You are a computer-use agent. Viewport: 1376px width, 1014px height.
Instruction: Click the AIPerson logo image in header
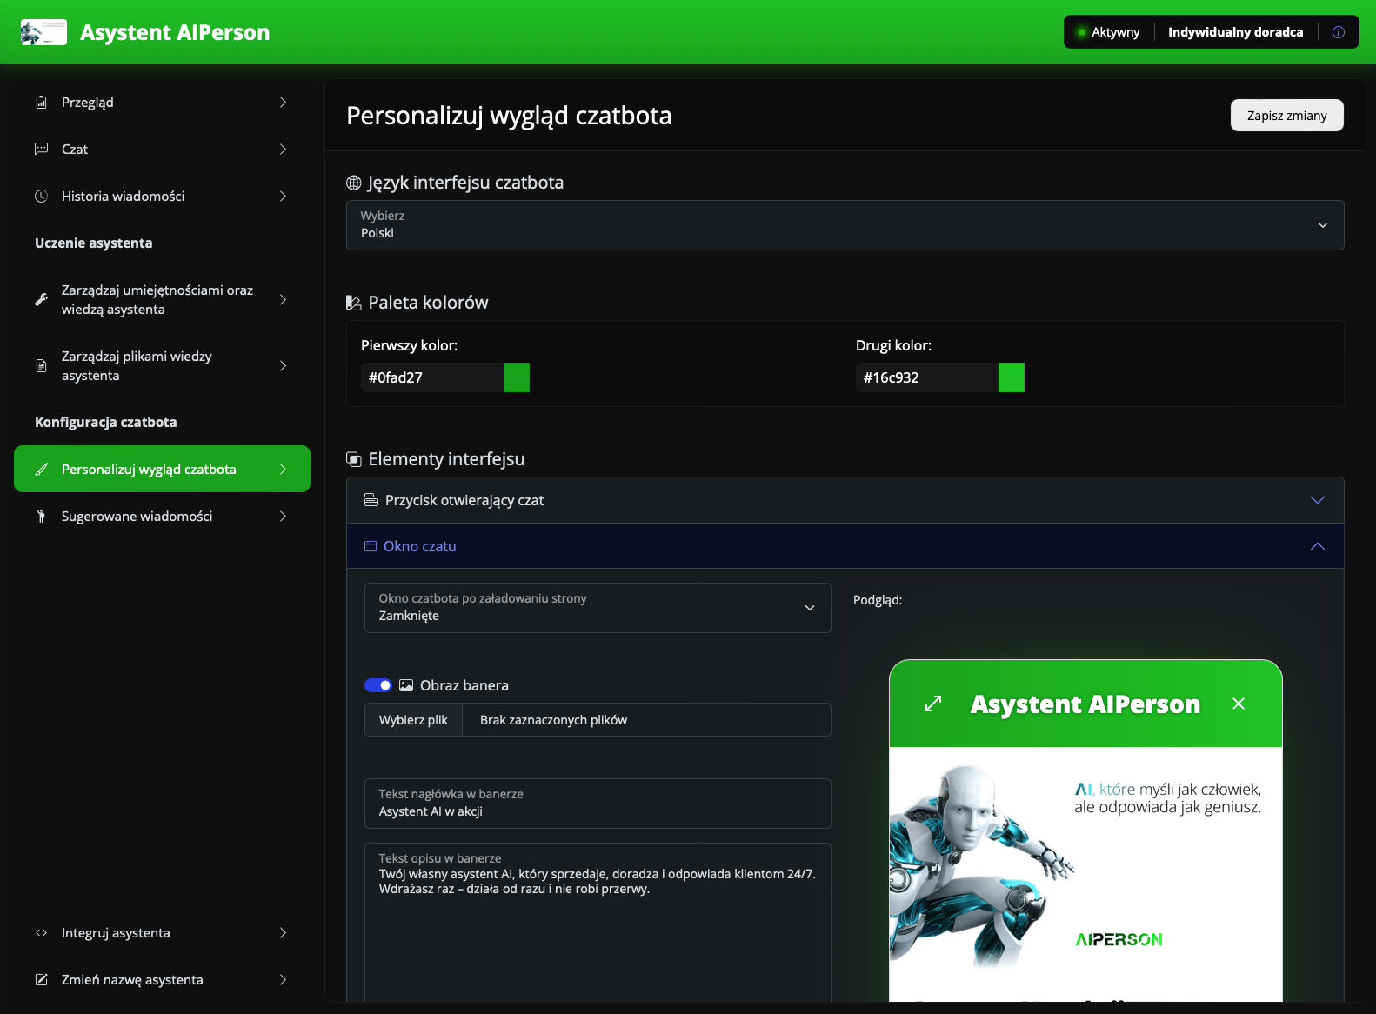coord(43,32)
